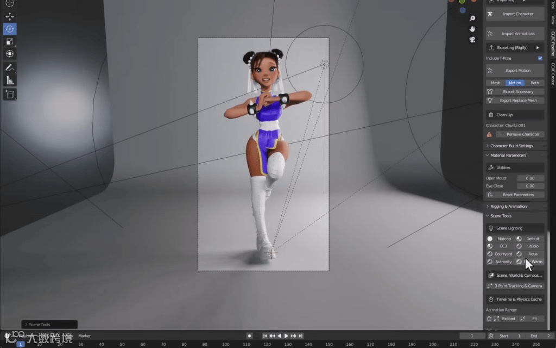This screenshot has height=348, width=556.
Task: Uncheck the Include T-Pose checkbox
Action: [540, 58]
